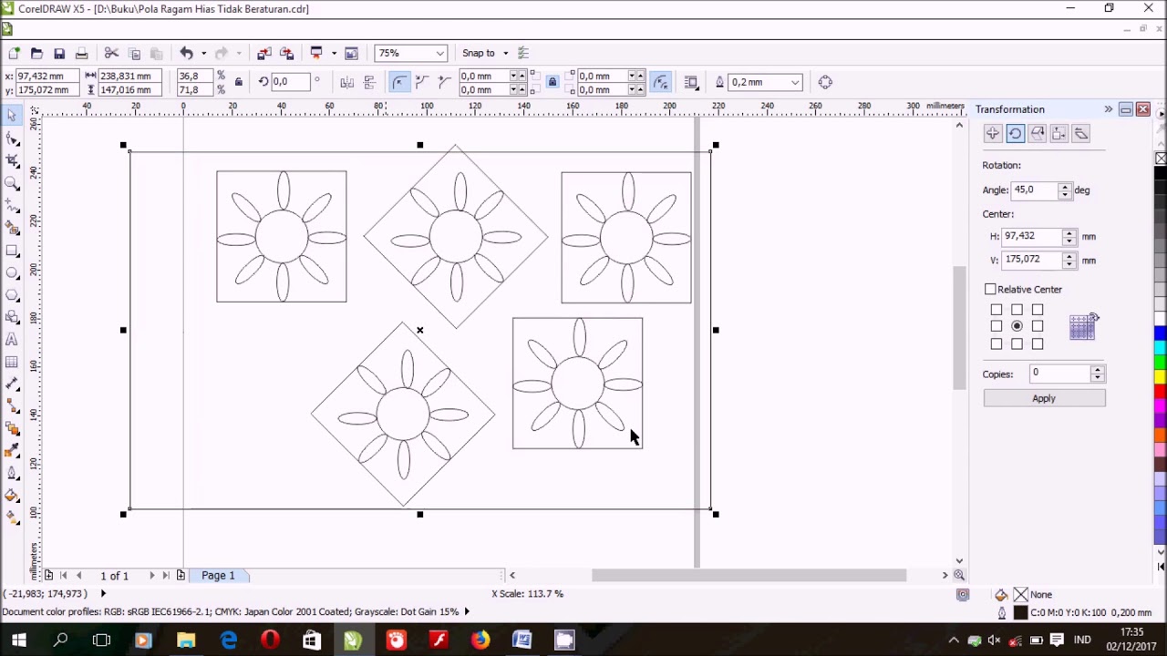Select the Table tool
The height and width of the screenshot is (656, 1167).
(x=12, y=362)
